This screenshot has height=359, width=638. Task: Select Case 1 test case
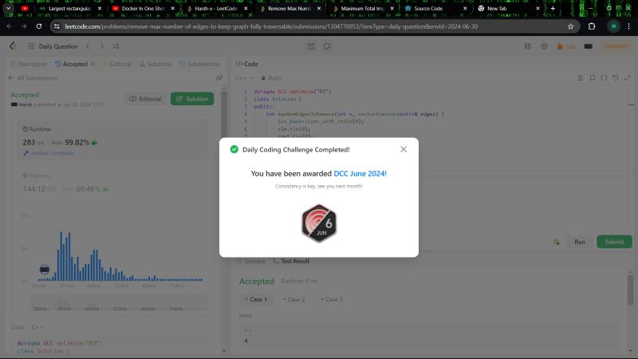point(256,299)
